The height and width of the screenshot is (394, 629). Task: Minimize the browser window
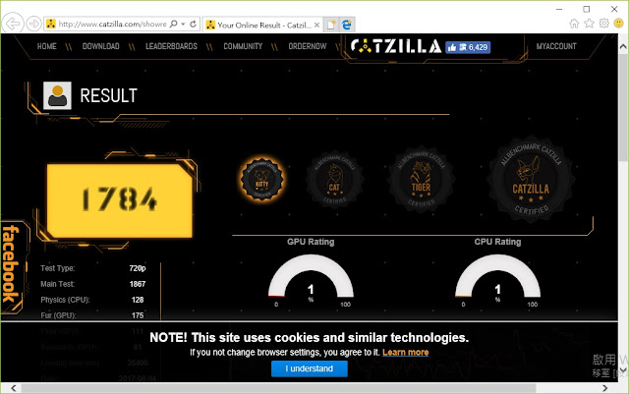(559, 9)
